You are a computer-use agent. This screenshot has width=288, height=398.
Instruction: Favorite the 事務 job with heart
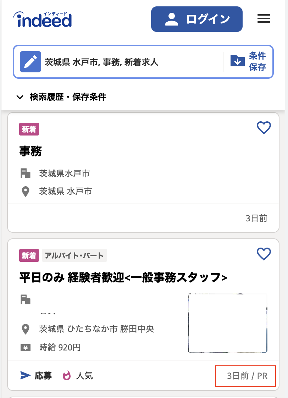point(264,128)
